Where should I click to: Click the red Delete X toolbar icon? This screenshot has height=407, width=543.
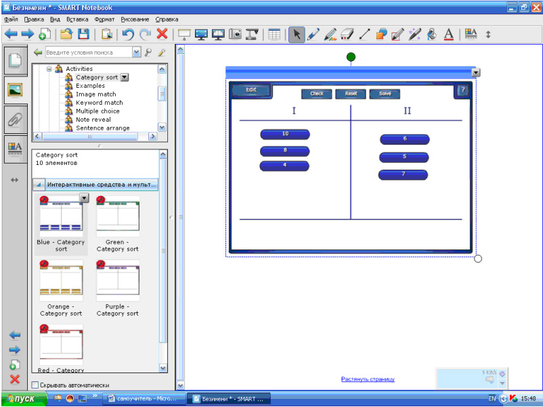162,34
